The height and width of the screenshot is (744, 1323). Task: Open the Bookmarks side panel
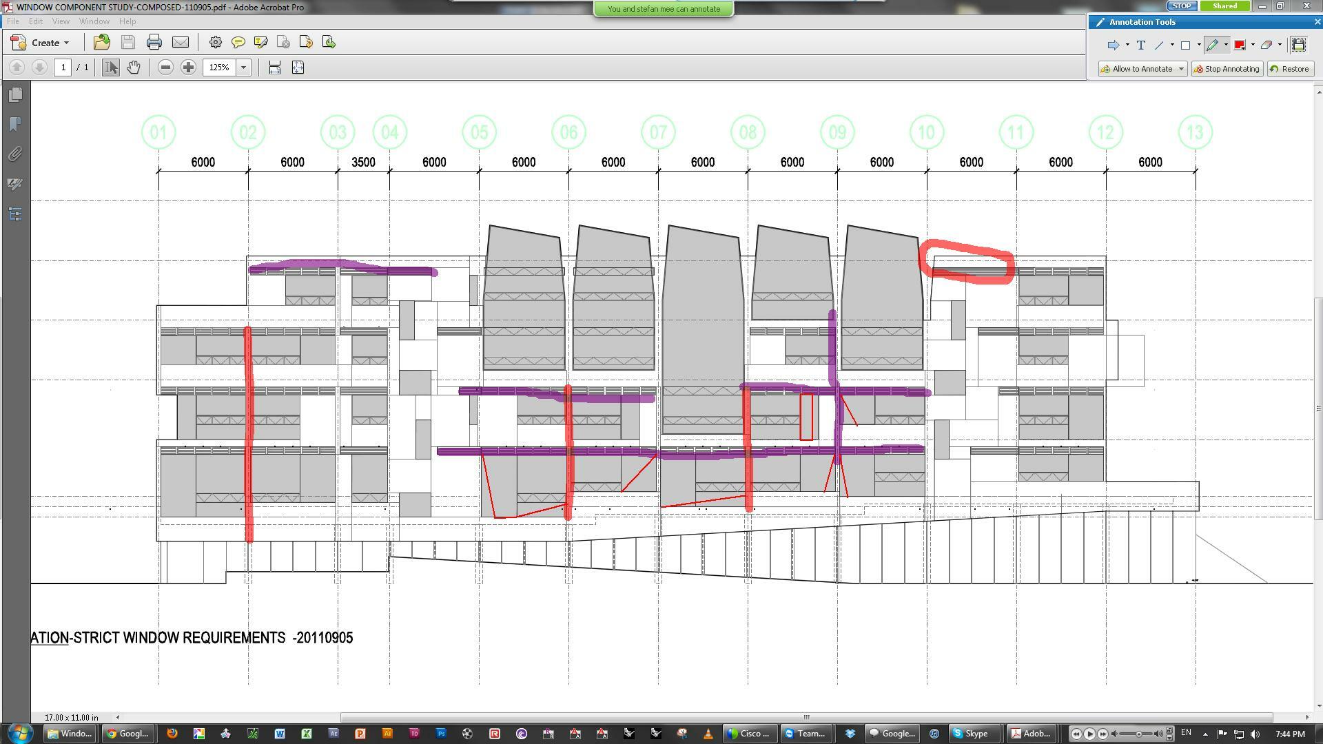tap(16, 124)
